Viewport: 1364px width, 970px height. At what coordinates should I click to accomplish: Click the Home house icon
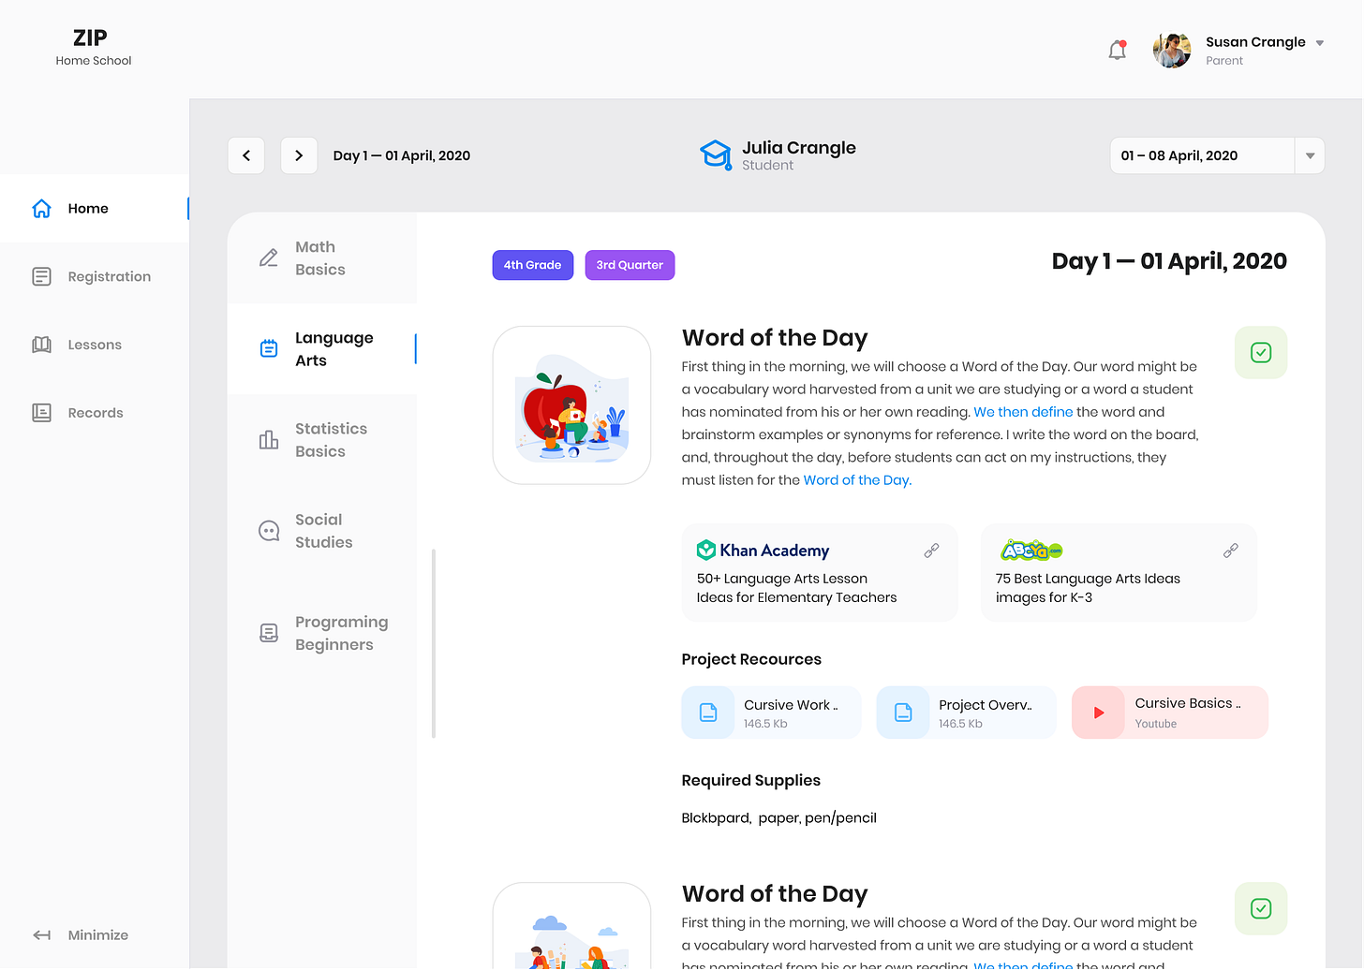pyautogui.click(x=41, y=208)
